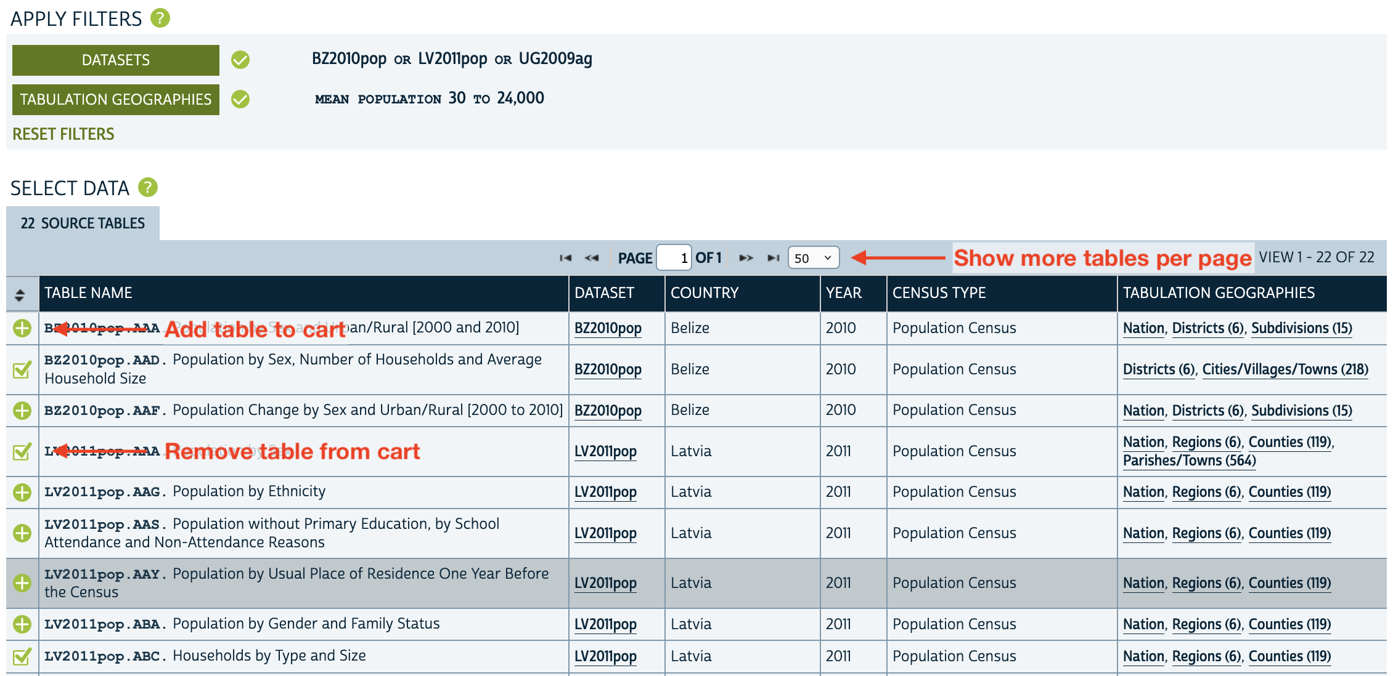
Task: Sort tables using the sort arrows icon
Action: point(20,295)
